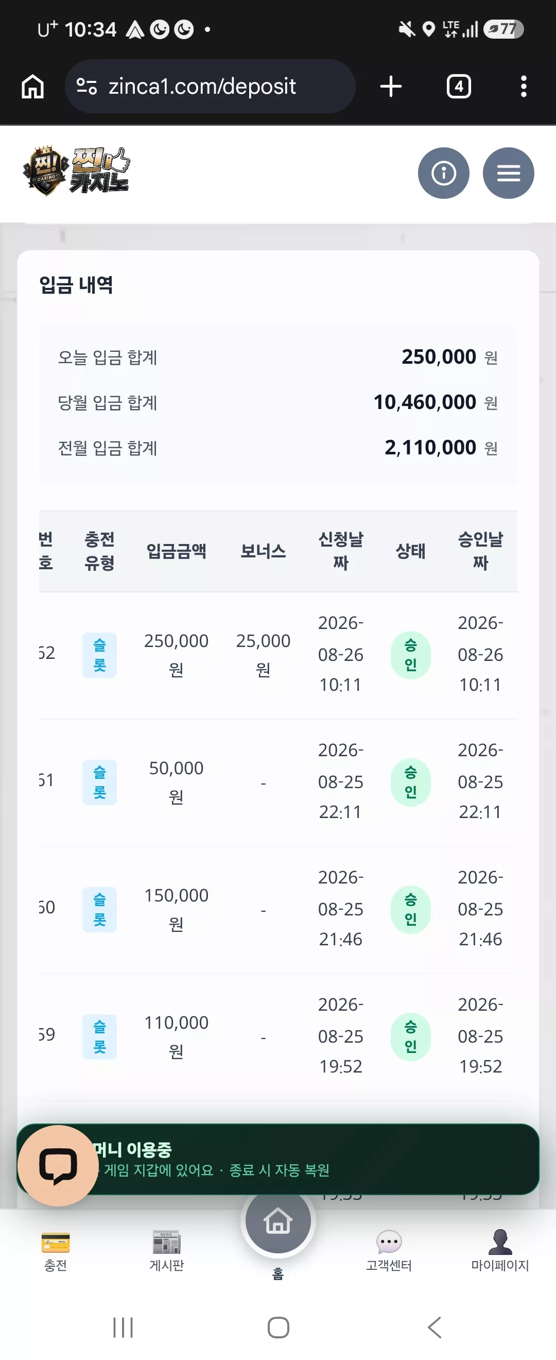This screenshot has width=556, height=1360.
Task: Click the zinca1.com/deposit address field
Action: coord(210,86)
